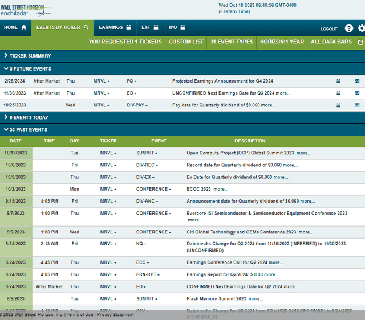The width and height of the screenshot is (365, 320).
Task: Open the Terms of Use link
Action: pyautogui.click(x=80, y=315)
